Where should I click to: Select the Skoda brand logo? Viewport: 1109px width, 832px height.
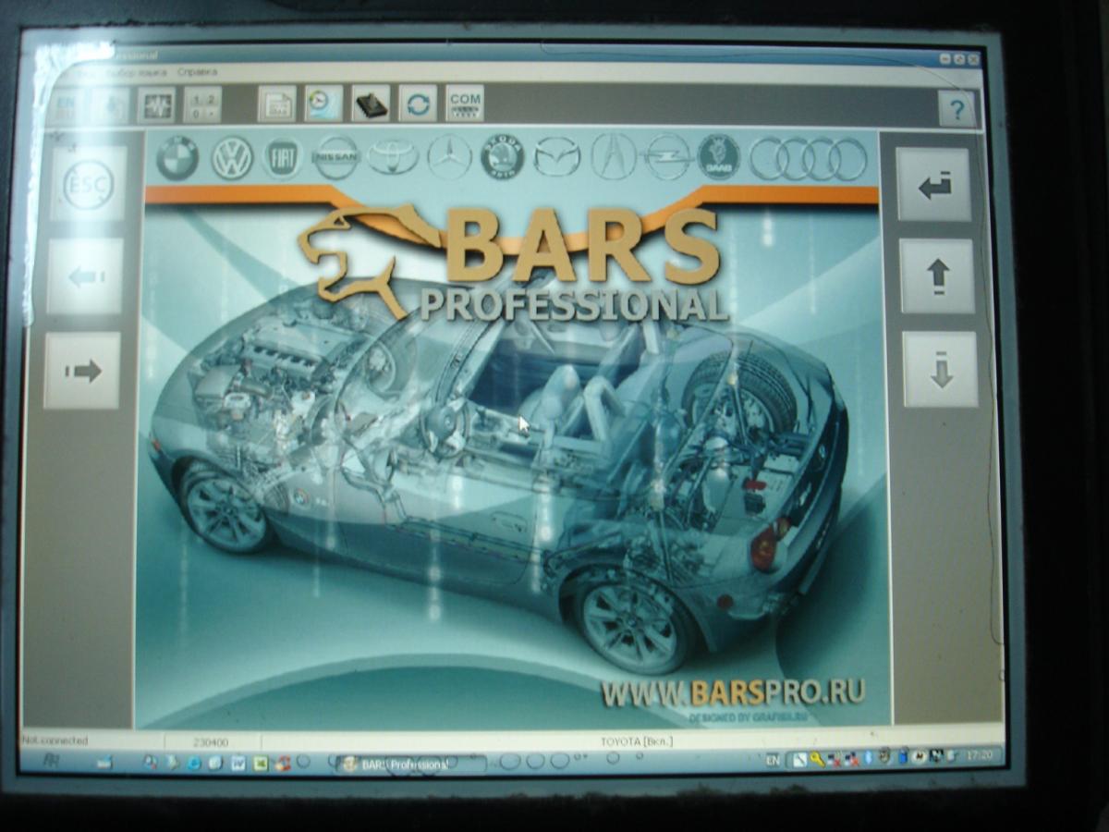pyautogui.click(x=503, y=157)
